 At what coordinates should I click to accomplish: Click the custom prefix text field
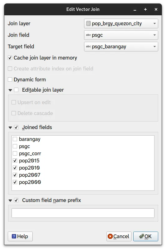[83, 213]
